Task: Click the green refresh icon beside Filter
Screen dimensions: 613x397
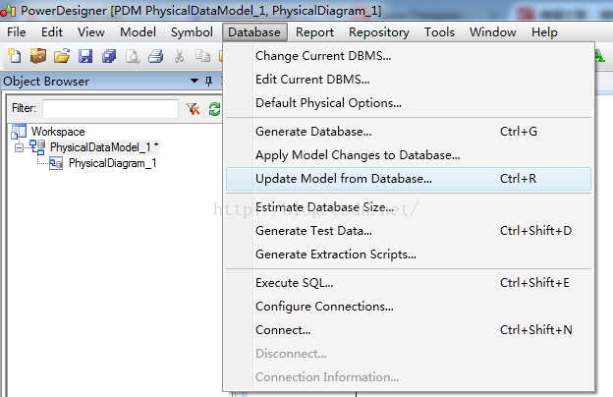Action: 214,109
